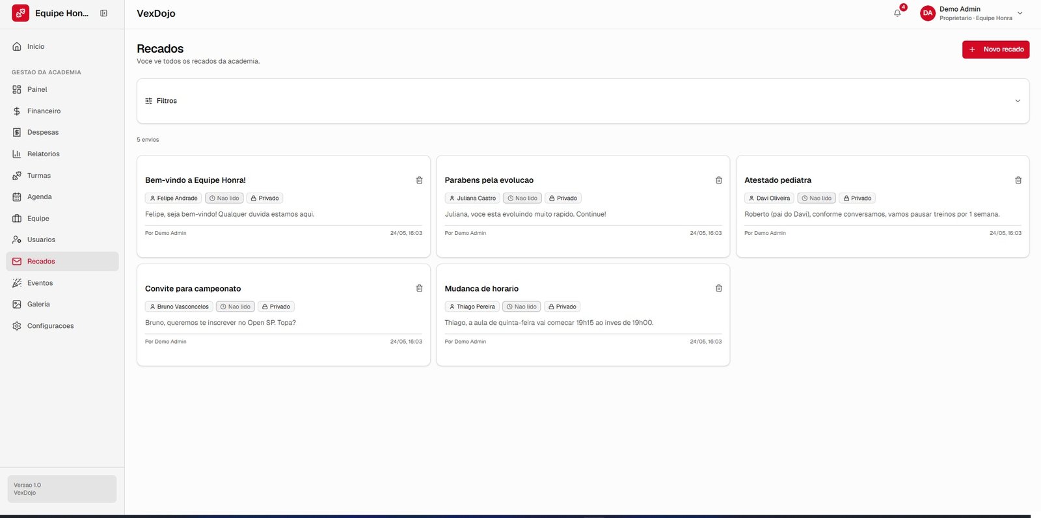Open Configuracoes in the sidebar
The height and width of the screenshot is (518, 1041).
pos(62,326)
